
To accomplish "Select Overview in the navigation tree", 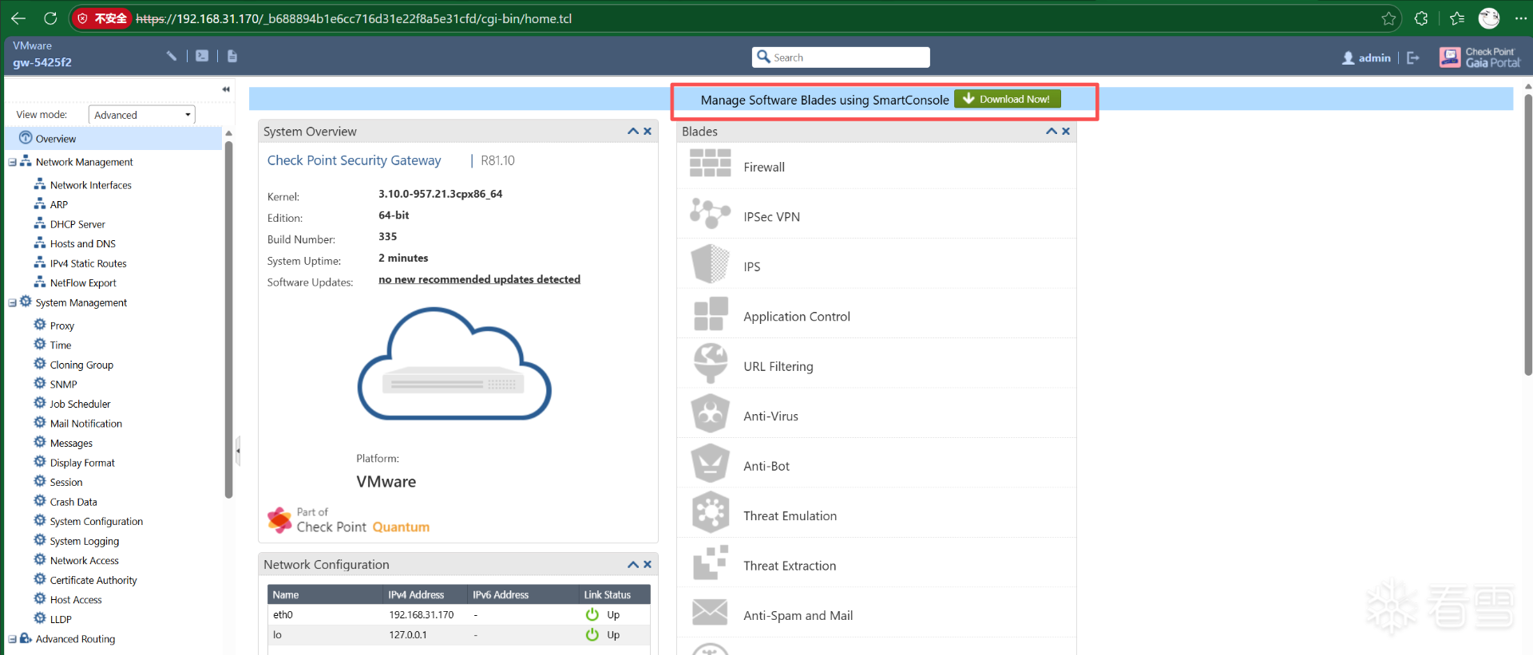I will (56, 139).
